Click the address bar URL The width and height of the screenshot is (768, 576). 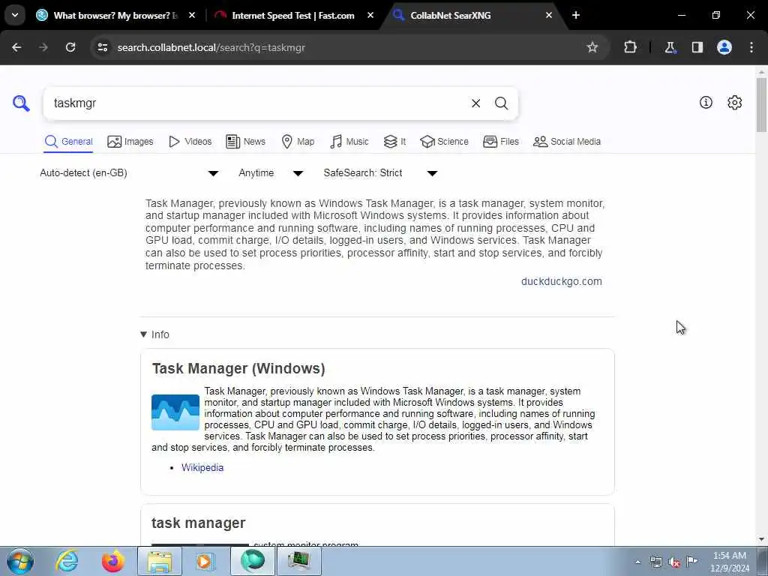click(x=211, y=47)
